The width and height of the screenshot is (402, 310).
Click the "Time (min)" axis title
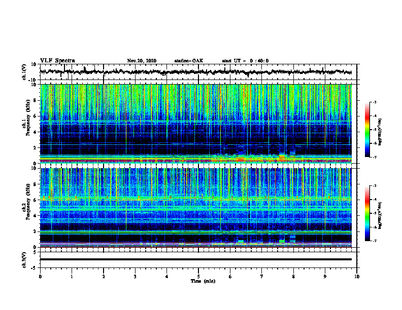203,281
